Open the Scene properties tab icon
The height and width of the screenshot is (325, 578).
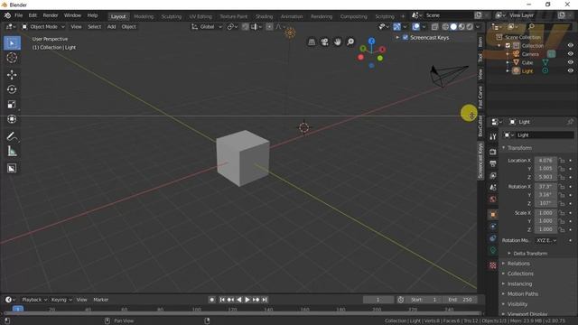493,187
